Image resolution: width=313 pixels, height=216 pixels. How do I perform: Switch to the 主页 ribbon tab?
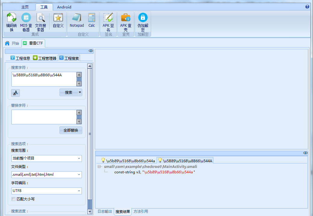tap(25, 7)
